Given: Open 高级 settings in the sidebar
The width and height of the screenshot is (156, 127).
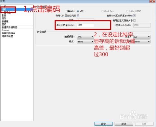Looking at the screenshot, I should pyautogui.click(x=4, y=24).
